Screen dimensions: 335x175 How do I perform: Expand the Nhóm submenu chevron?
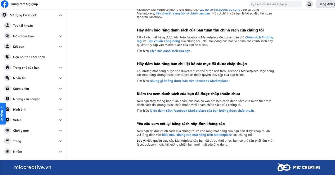coord(61,151)
